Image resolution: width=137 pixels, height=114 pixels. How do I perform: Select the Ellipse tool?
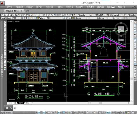pos(5,44)
